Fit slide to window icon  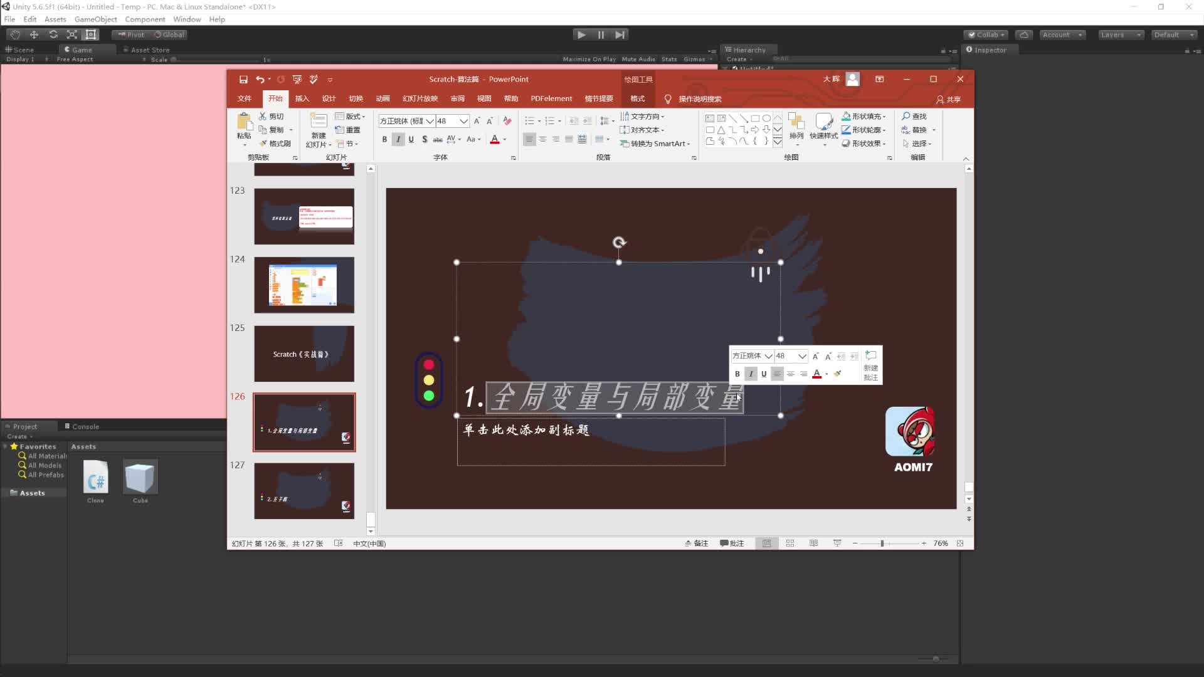click(960, 543)
